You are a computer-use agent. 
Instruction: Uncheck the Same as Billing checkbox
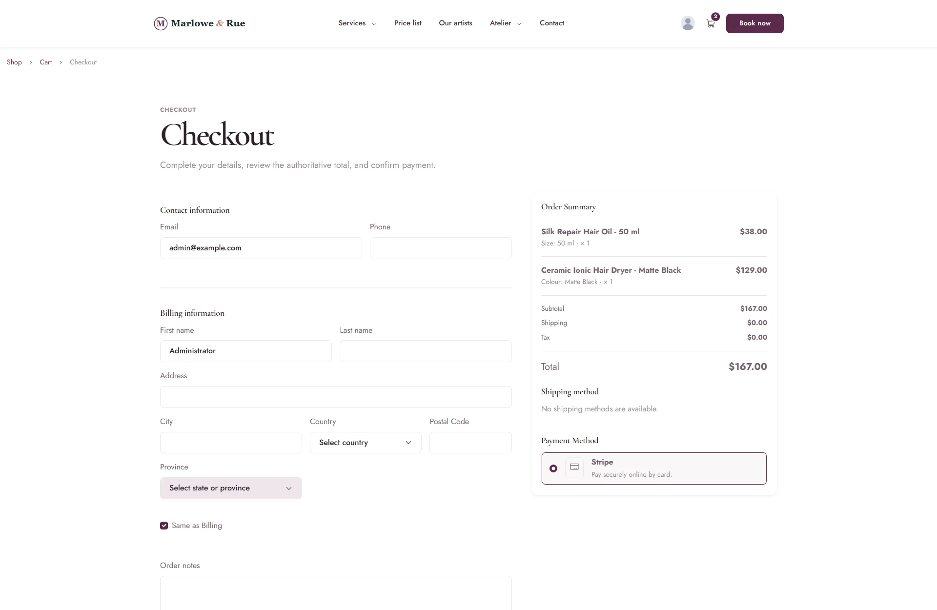pos(164,526)
